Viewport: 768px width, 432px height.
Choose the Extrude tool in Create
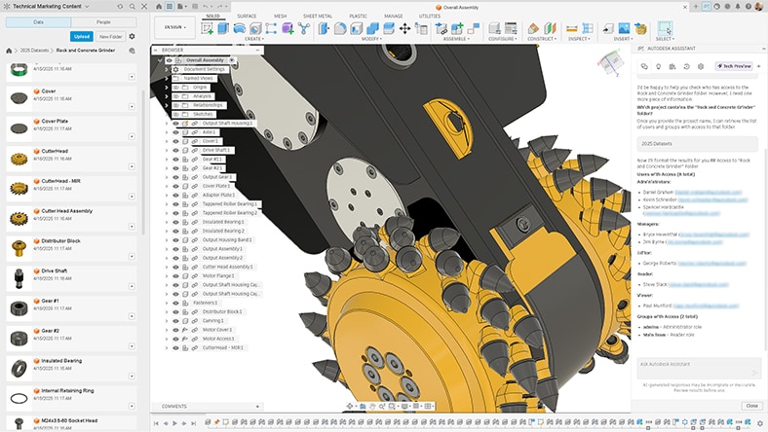click(x=223, y=28)
